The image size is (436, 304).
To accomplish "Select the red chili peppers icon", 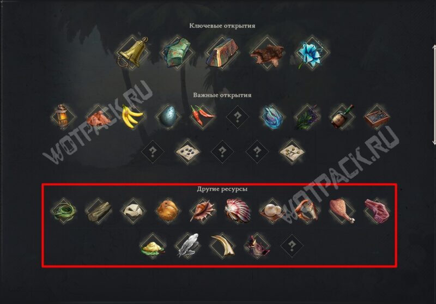I will (x=202, y=116).
